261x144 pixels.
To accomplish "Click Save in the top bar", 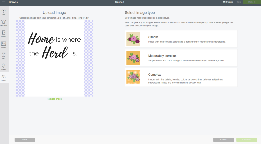I will coord(239,2).
